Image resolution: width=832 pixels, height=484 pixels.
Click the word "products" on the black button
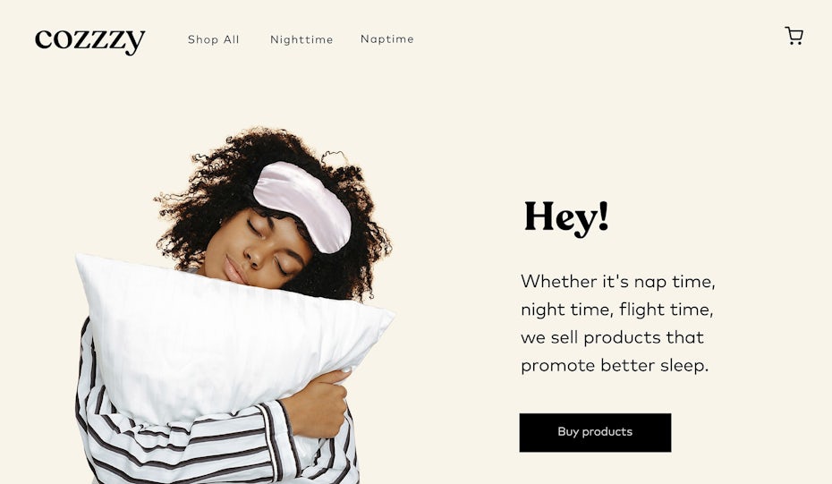(x=607, y=432)
